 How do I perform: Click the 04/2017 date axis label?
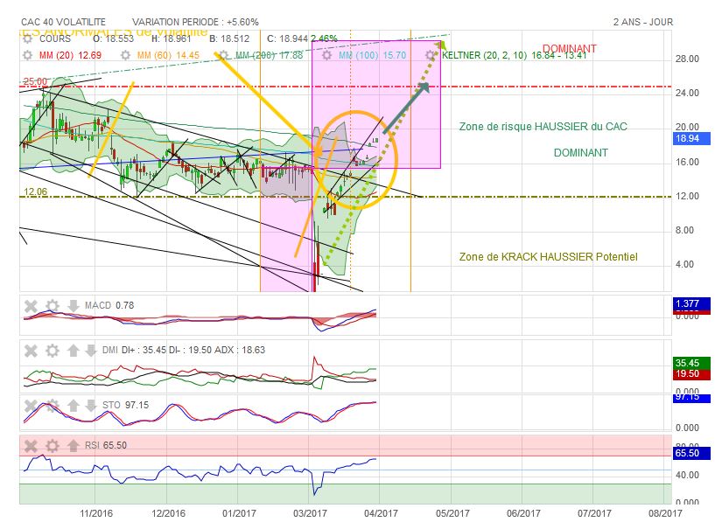[x=381, y=513]
